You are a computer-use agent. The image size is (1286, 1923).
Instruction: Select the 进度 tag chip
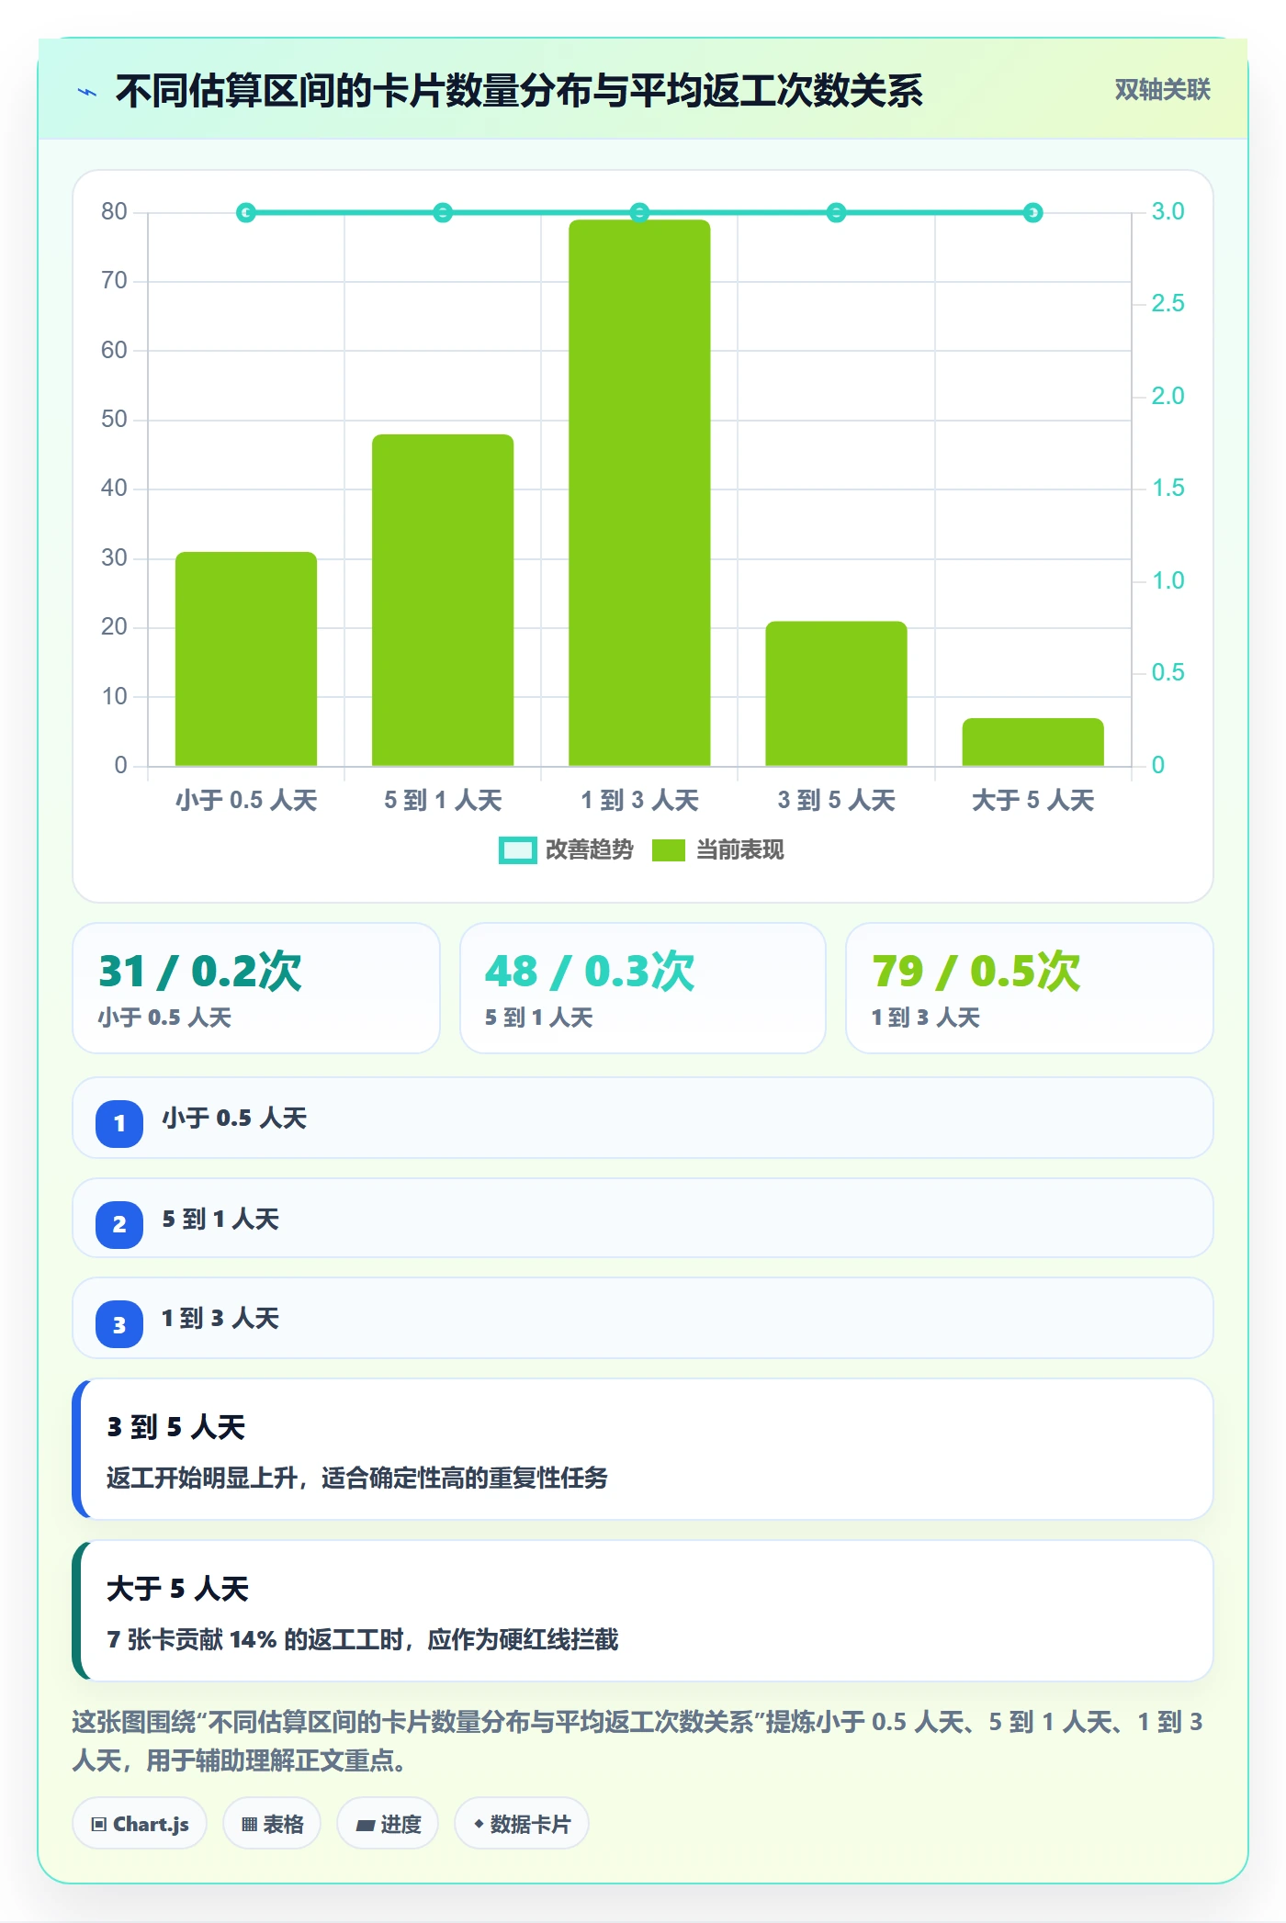[x=388, y=1824]
